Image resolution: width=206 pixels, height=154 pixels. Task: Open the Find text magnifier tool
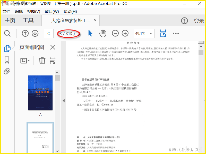pos(7,34)
